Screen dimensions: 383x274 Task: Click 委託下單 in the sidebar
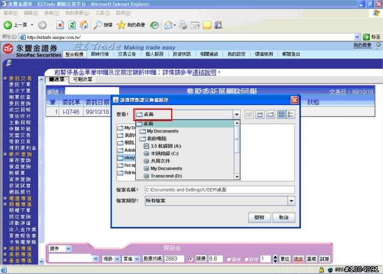(20, 84)
